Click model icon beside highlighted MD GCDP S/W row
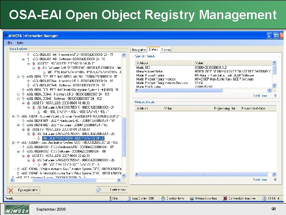The width and height of the screenshot is (286, 215). pos(39,138)
